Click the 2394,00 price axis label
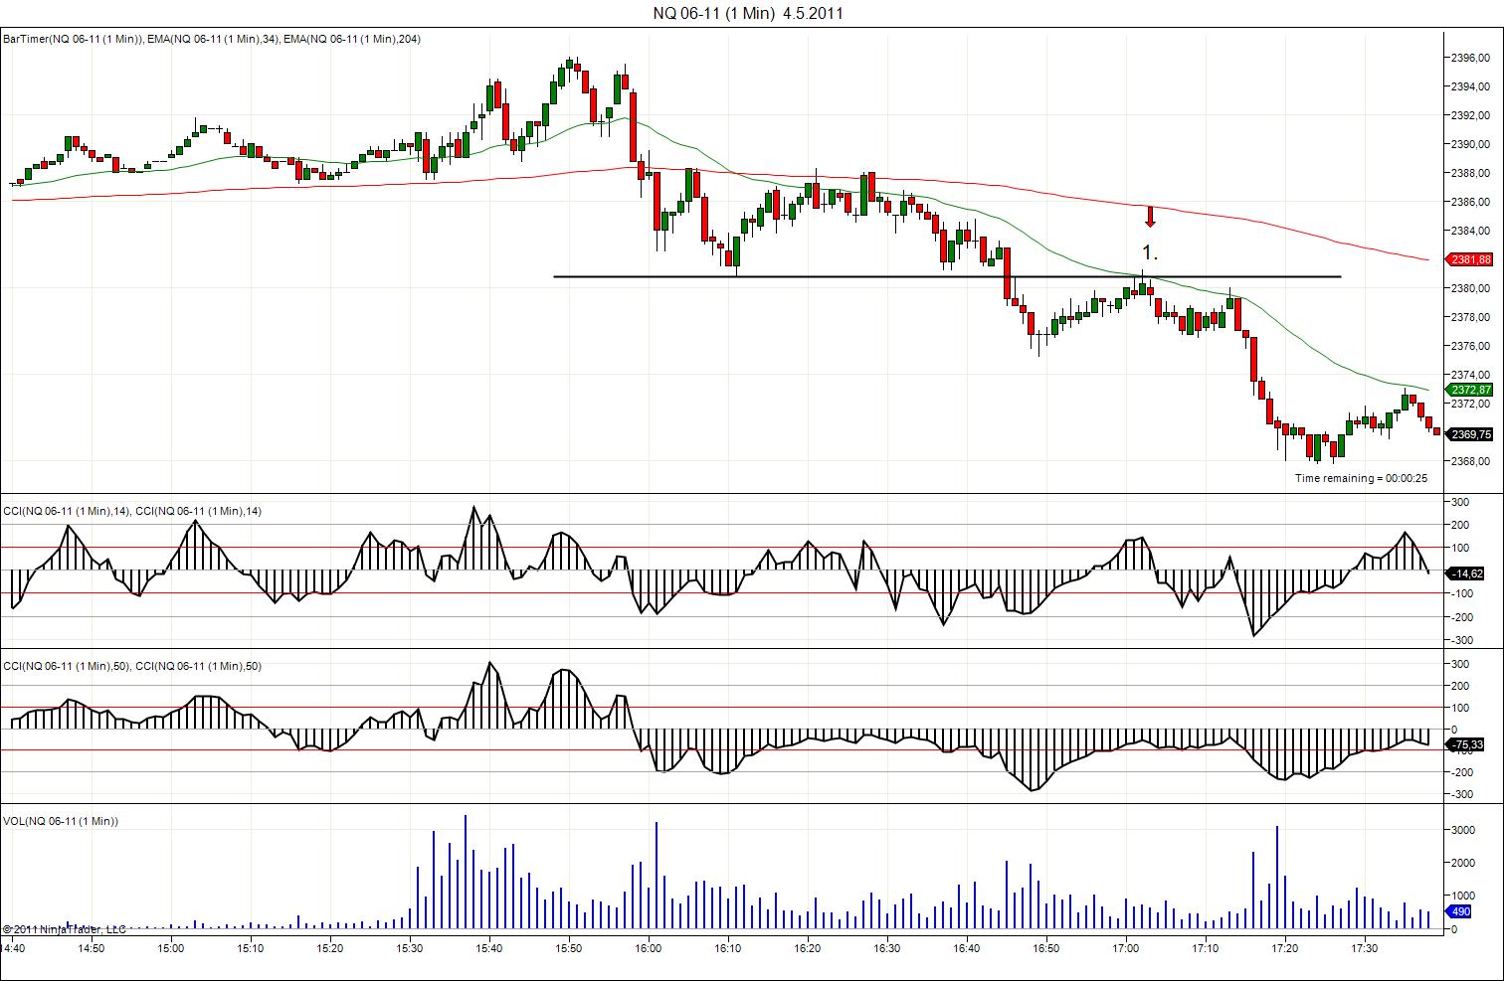 tap(1471, 86)
